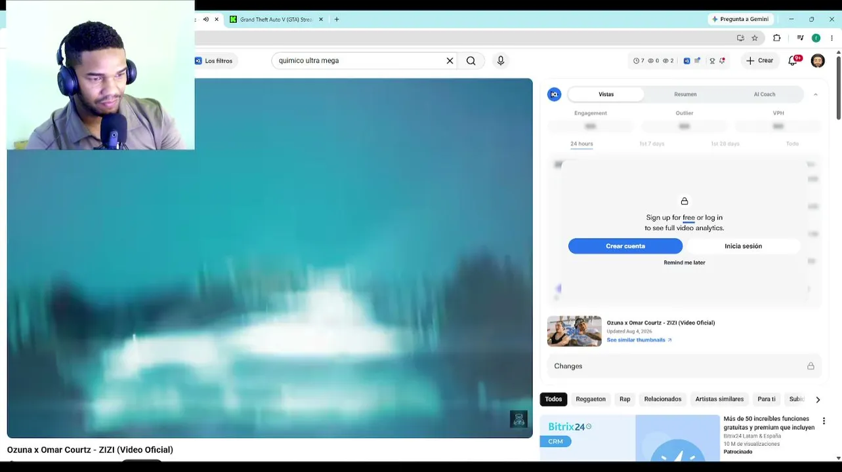Clear the search box with the X icon

point(450,60)
